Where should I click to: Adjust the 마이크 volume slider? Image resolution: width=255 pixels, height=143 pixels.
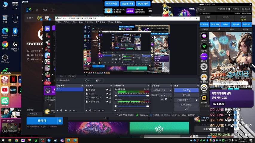pos(133,106)
